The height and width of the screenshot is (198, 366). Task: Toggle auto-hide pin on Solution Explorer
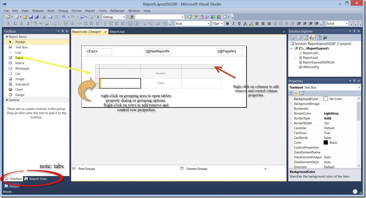coord(354,31)
